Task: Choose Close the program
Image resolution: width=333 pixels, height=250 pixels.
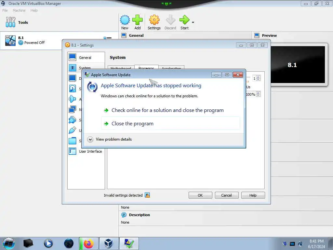Action: [x=170, y=123]
